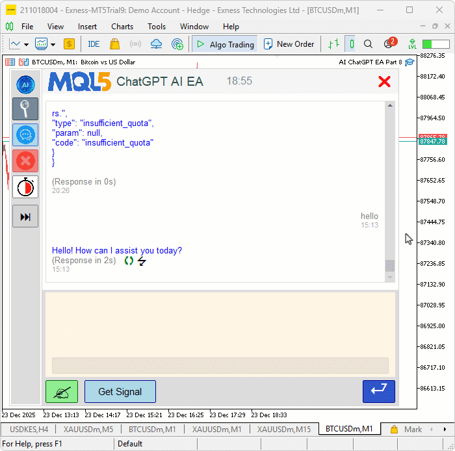Screen dimensions: 455x451
Task: Click the chart icon beside BTCUSDm title
Action: [23, 62]
